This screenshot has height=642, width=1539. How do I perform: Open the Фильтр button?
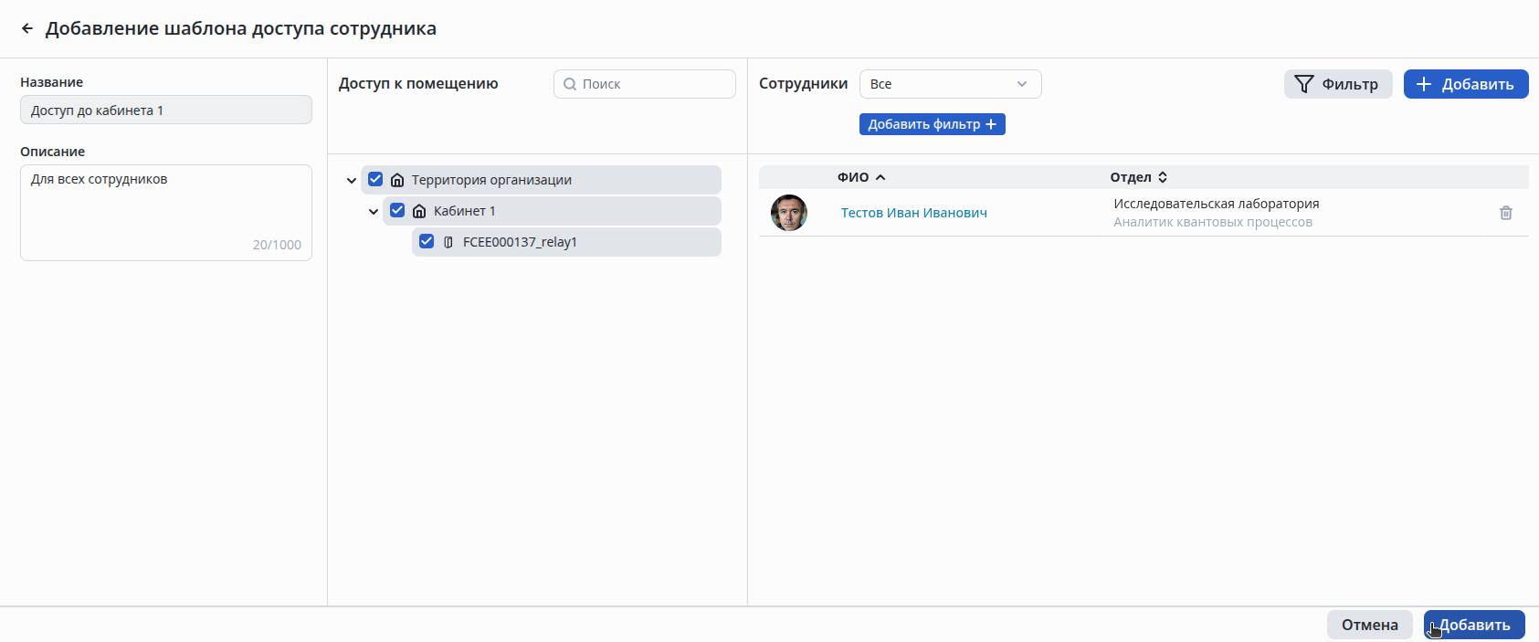coord(1337,84)
